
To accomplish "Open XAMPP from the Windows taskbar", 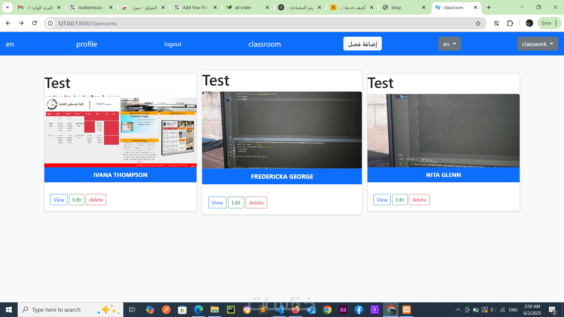I will 407,310.
